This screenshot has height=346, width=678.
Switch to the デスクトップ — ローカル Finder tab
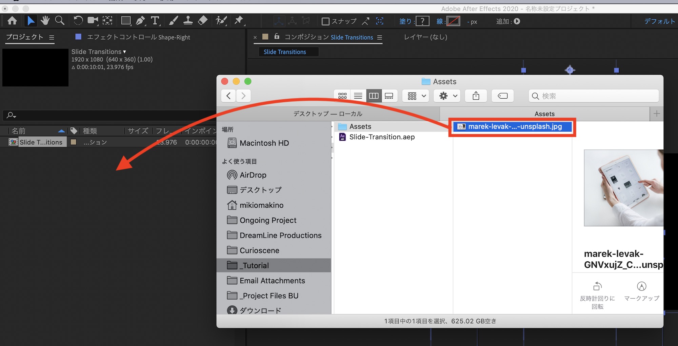327,114
